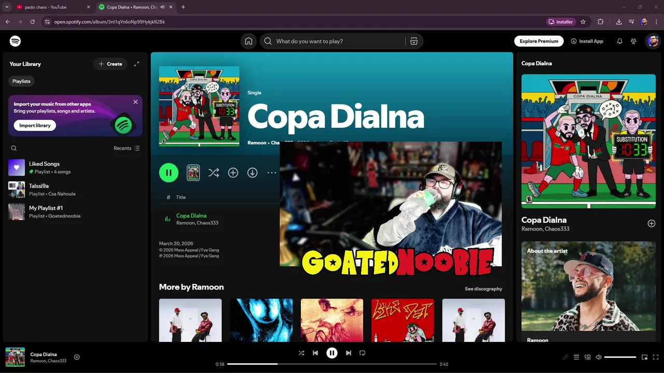The height and width of the screenshot is (373, 664).
Task: Skip to previous track
Action: coord(315,353)
